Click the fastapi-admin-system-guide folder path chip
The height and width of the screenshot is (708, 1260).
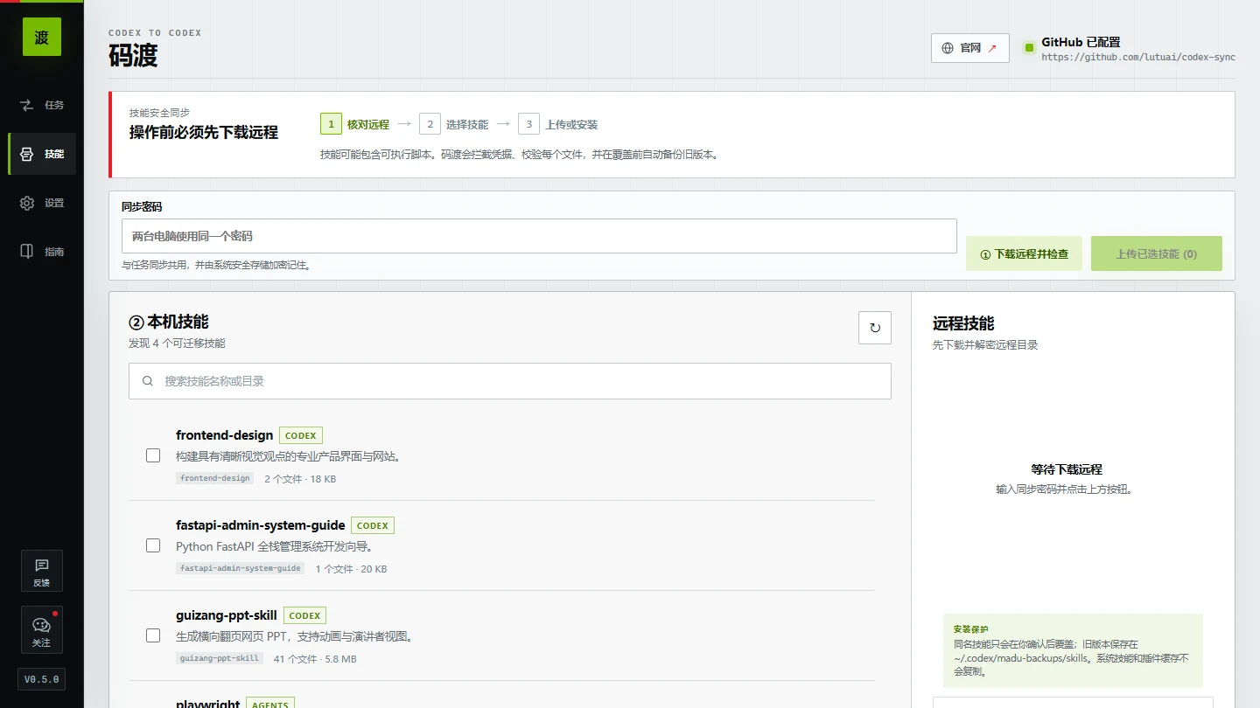tap(241, 568)
